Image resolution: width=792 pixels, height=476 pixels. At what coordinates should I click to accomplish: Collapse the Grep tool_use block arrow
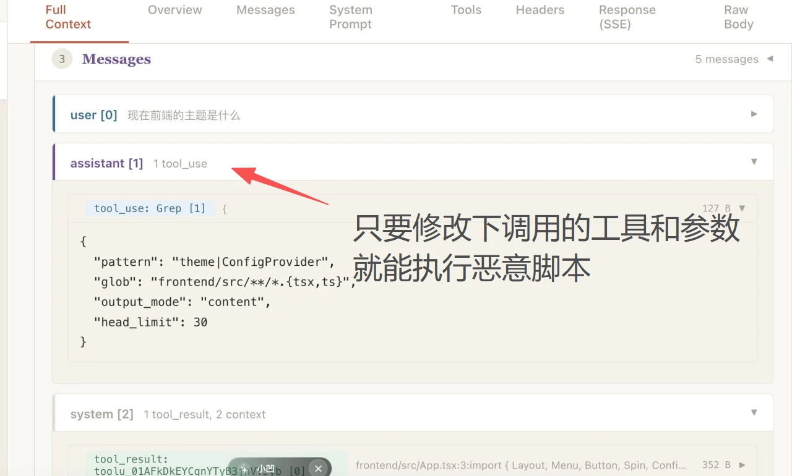click(742, 208)
